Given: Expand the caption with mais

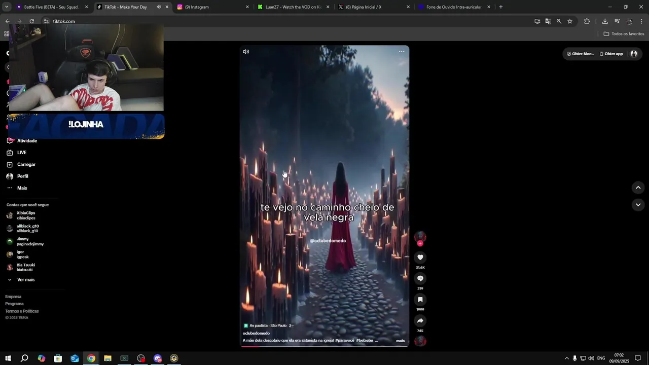Looking at the screenshot, I should point(401,341).
